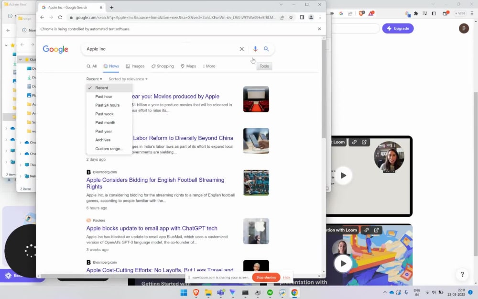478x299 pixels.
Task: Hide the screen sharing notification bar
Action: click(x=286, y=277)
